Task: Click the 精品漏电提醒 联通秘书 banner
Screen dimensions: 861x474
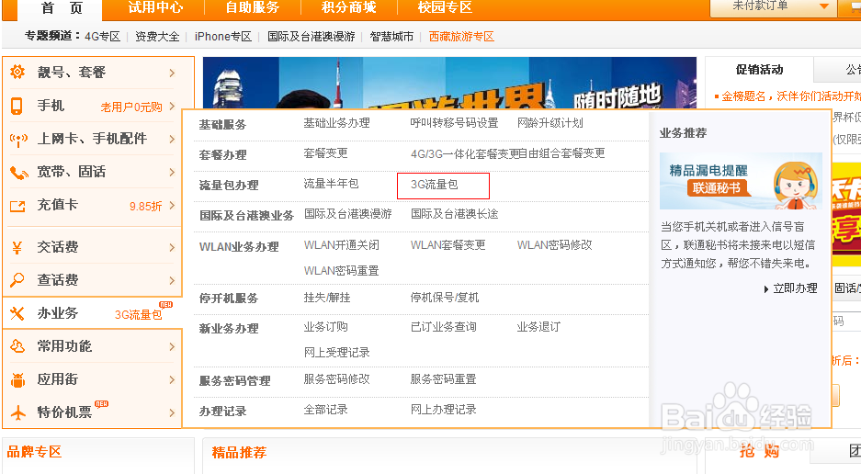Action: pos(741,181)
